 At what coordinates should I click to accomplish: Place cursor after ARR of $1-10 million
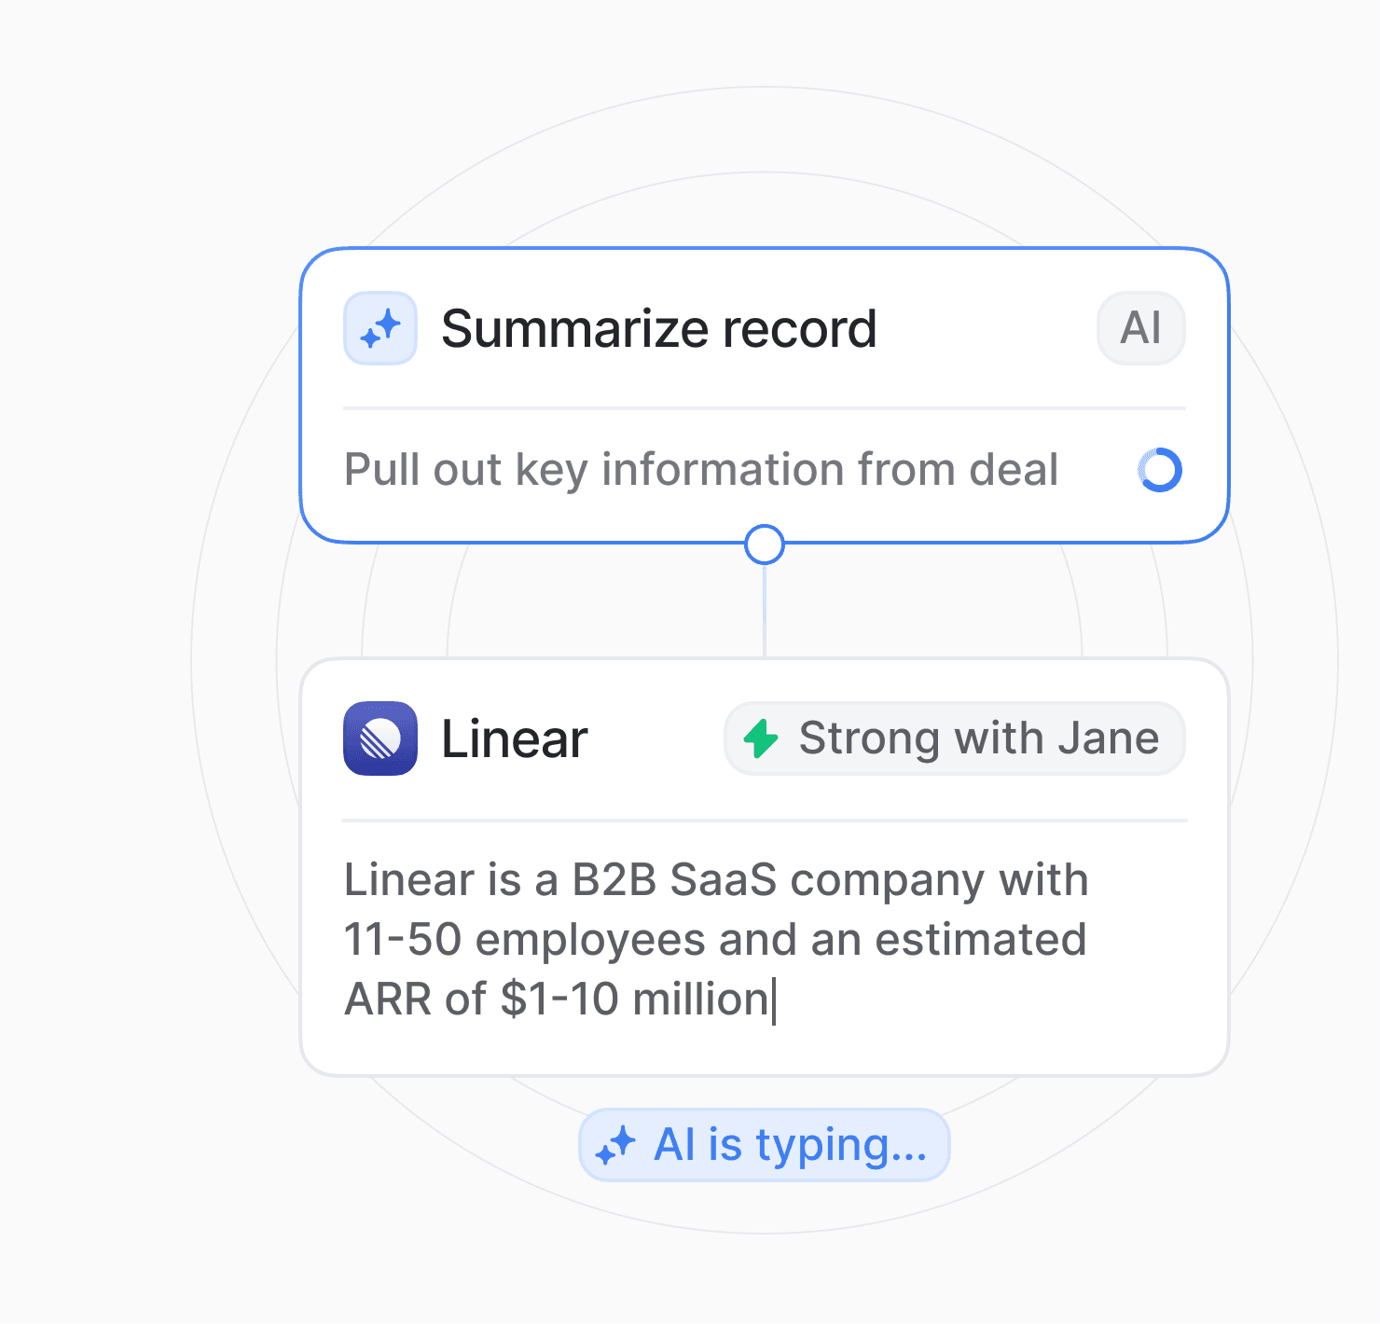[775, 1000]
